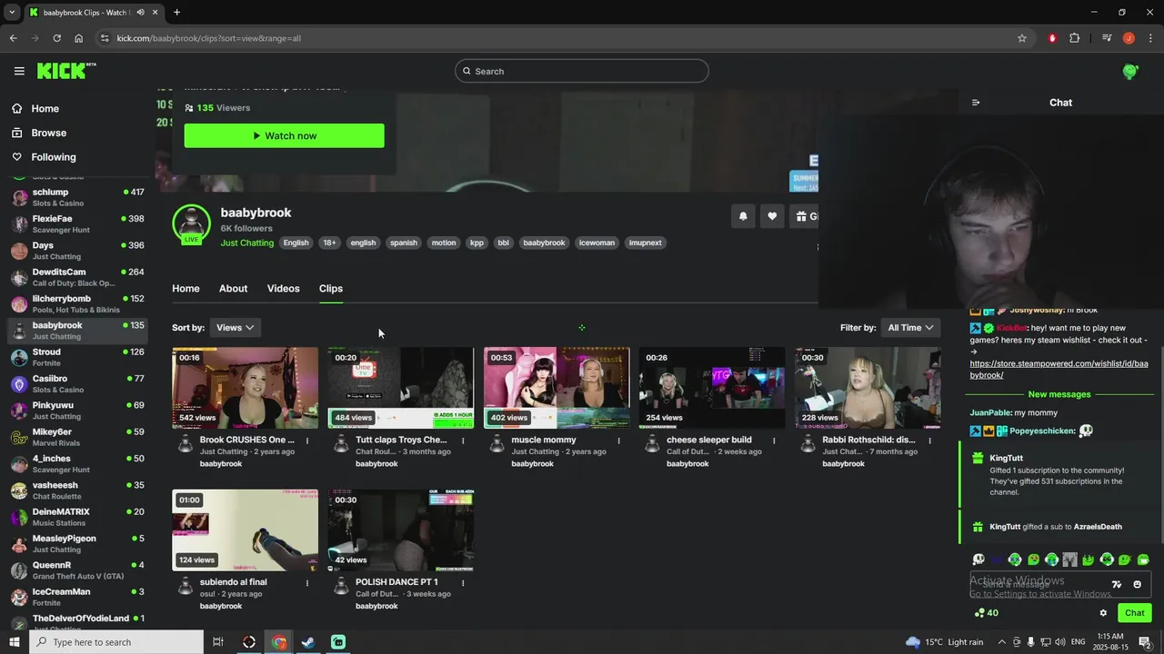Toggle the heart follow button
The image size is (1164, 654).
click(x=772, y=216)
